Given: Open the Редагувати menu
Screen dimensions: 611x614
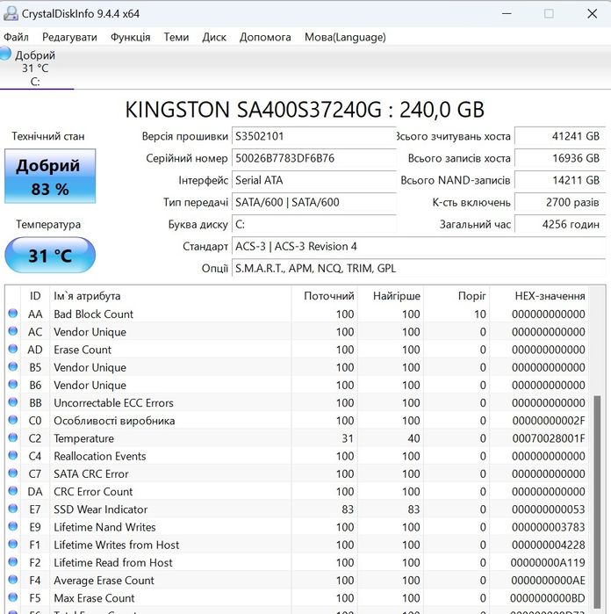Looking at the screenshot, I should (69, 37).
